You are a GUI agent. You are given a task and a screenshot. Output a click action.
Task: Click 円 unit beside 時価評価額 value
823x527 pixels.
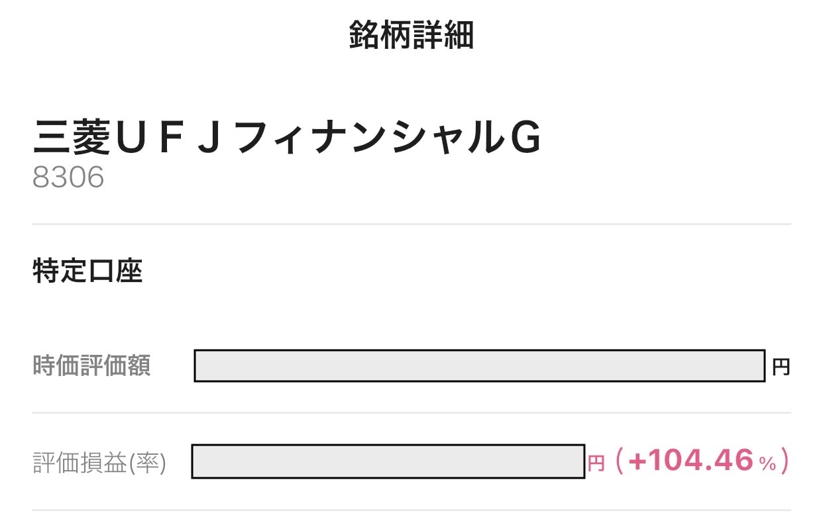point(781,367)
